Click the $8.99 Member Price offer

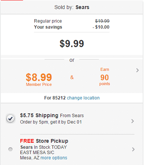(x=39, y=79)
